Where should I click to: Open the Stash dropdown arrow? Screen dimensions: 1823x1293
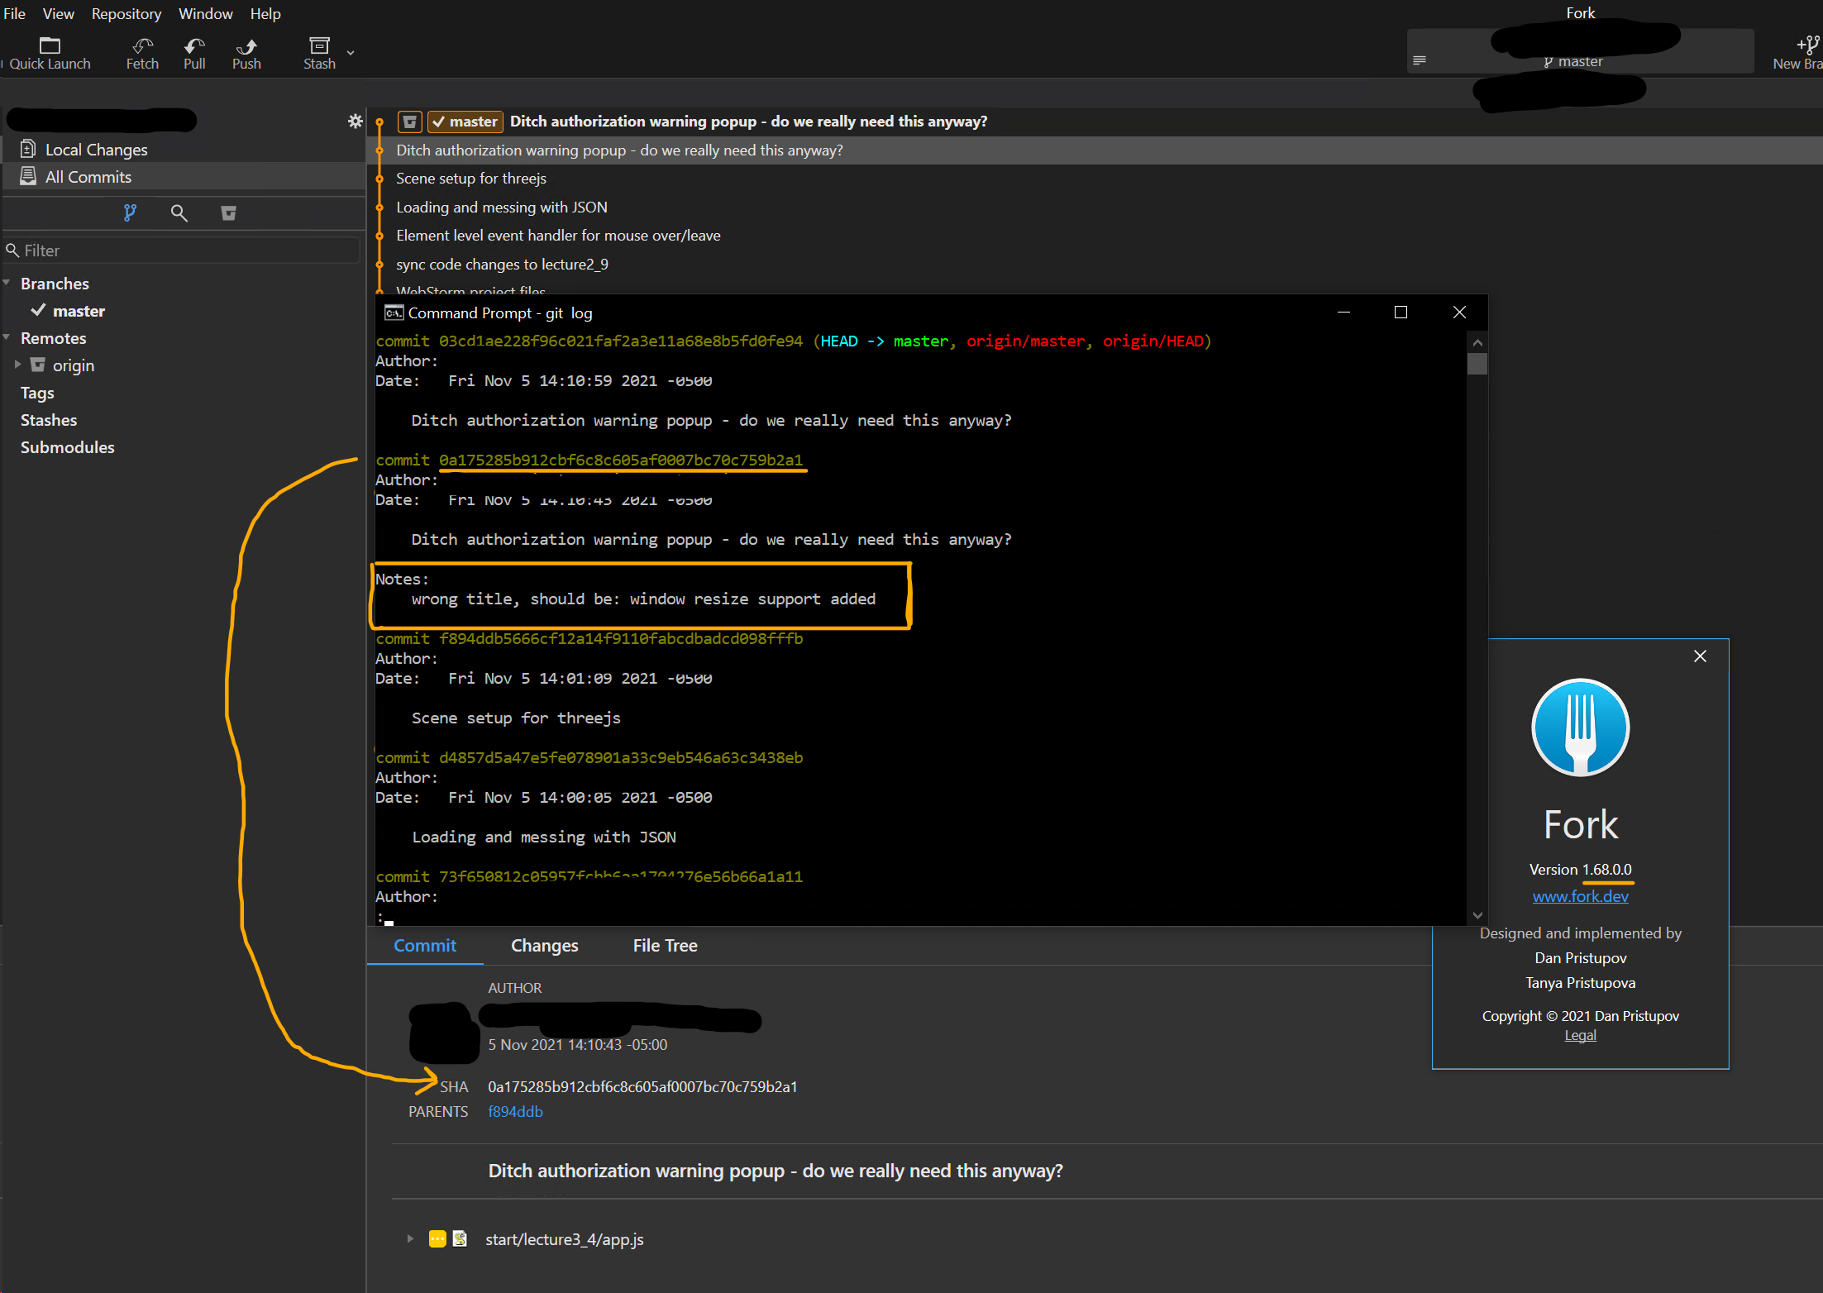[351, 52]
